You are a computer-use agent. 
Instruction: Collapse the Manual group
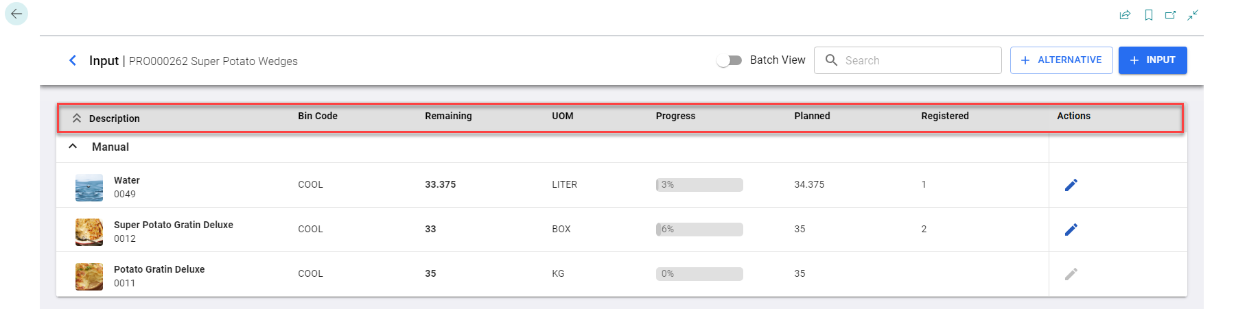(73, 147)
